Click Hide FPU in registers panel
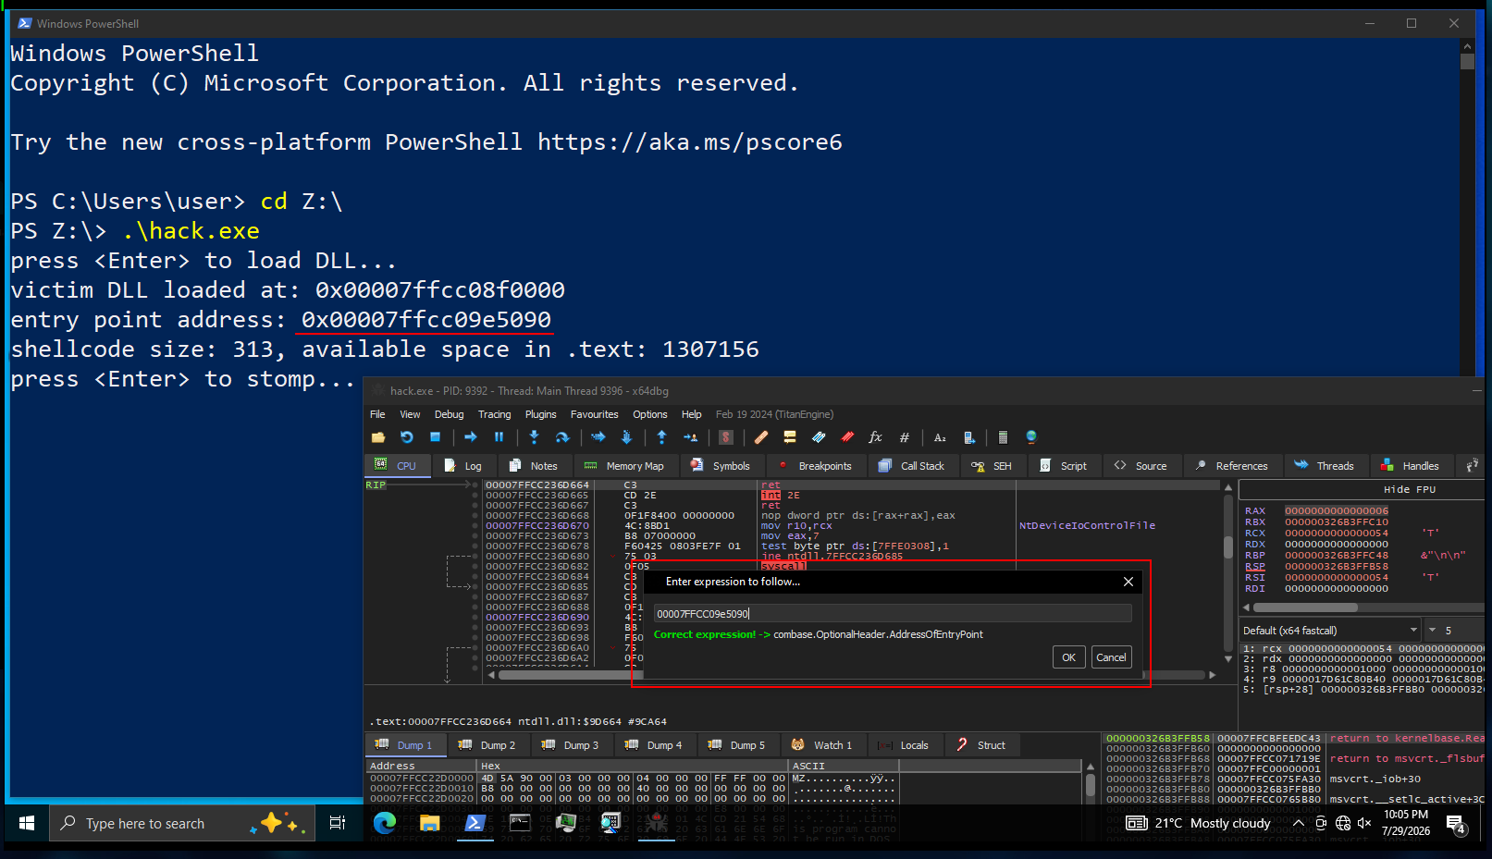1492x859 pixels. pos(1410,490)
